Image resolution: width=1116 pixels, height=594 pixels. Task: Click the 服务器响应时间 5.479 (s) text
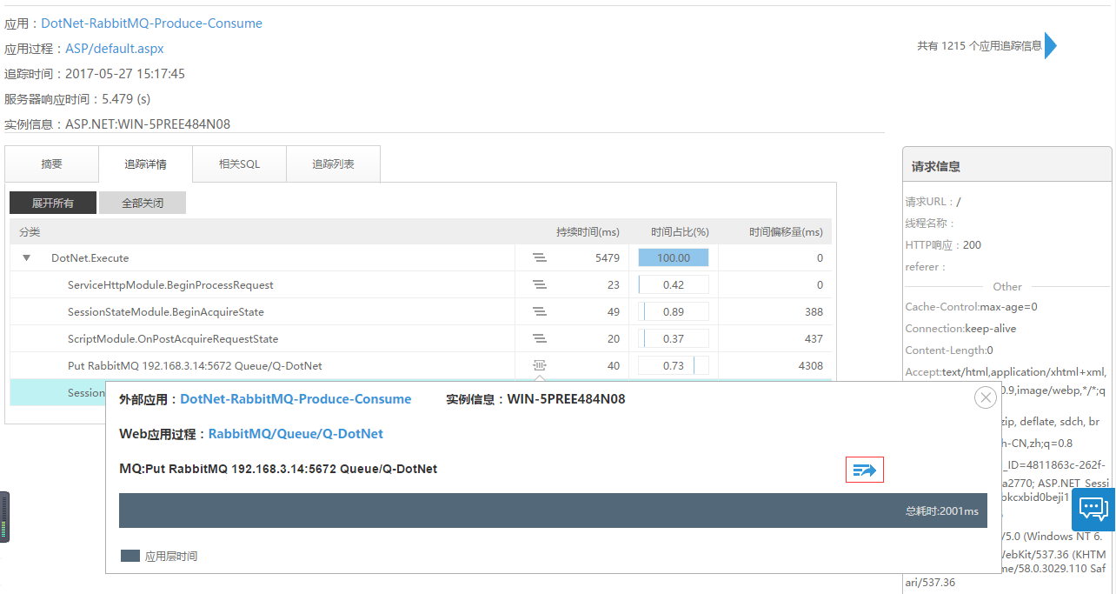(x=77, y=99)
